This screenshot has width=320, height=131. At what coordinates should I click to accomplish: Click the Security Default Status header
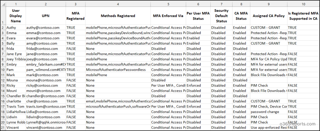point(221,16)
